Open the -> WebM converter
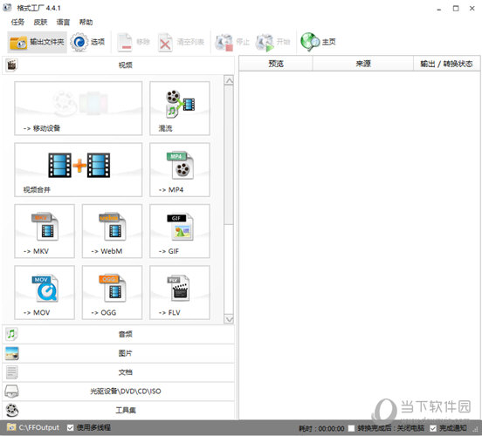The image size is (482, 436). (112, 231)
